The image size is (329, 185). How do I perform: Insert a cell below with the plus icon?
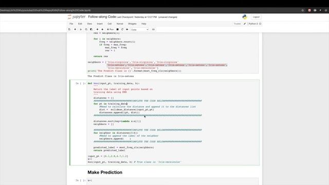75,30
